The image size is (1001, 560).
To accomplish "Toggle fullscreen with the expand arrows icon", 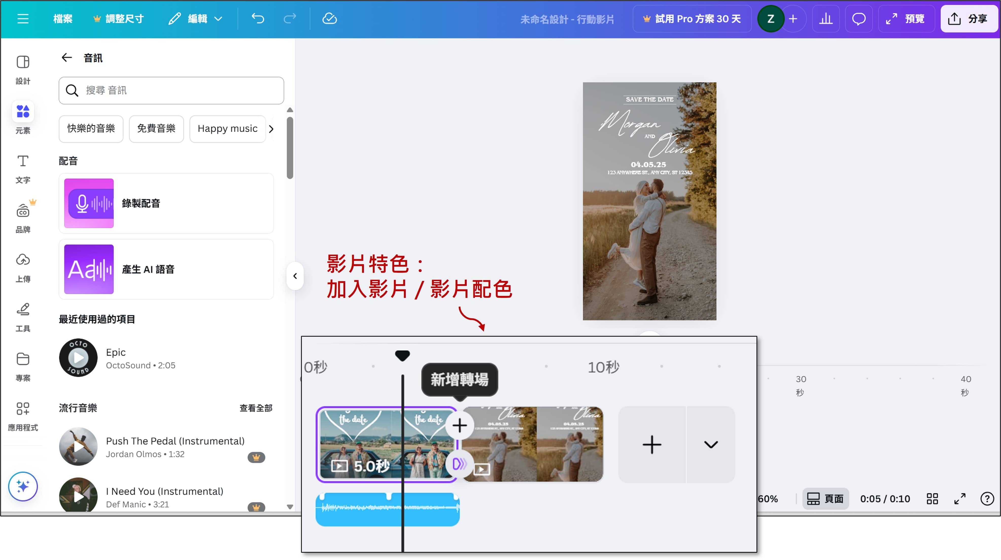I will click(x=960, y=499).
